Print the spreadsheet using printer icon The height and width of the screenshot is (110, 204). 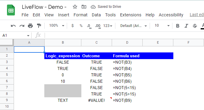30,26
